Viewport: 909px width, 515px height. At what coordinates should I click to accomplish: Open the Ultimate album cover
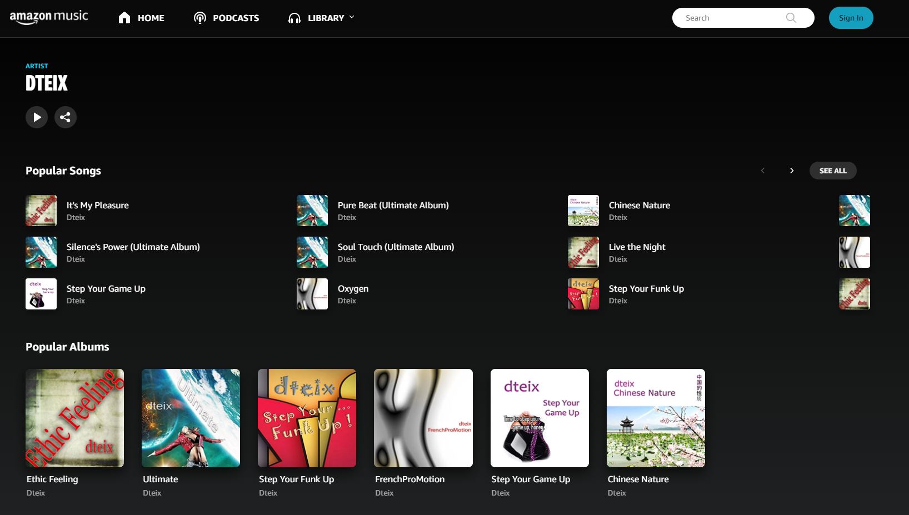tap(191, 418)
